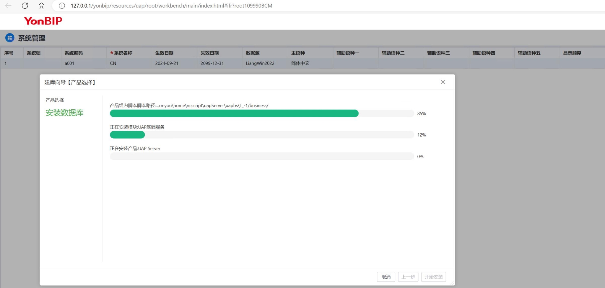The height and width of the screenshot is (288, 605).
Task: Click the YonBIP logo
Action: point(43,21)
